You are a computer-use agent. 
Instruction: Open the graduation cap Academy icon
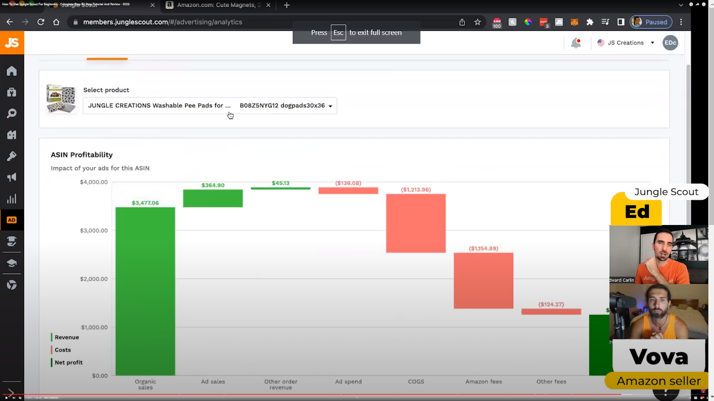pyautogui.click(x=12, y=263)
